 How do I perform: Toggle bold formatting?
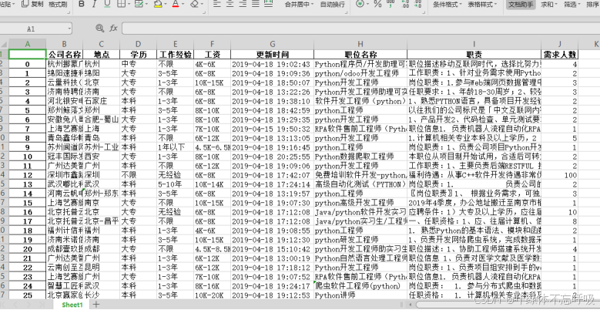tap(81, 4)
